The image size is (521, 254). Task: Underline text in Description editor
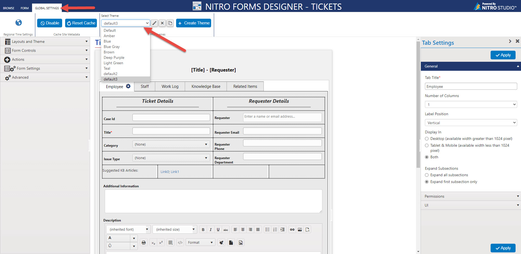[218, 230]
